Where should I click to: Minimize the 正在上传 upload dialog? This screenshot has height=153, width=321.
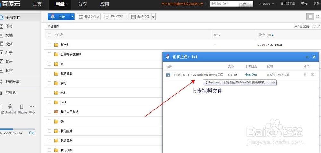tap(307, 57)
